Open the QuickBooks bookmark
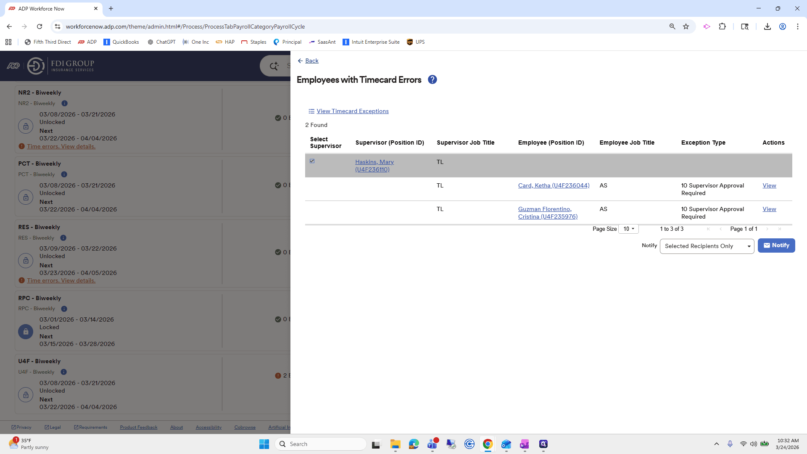Image resolution: width=807 pixels, height=454 pixels. 121,42
